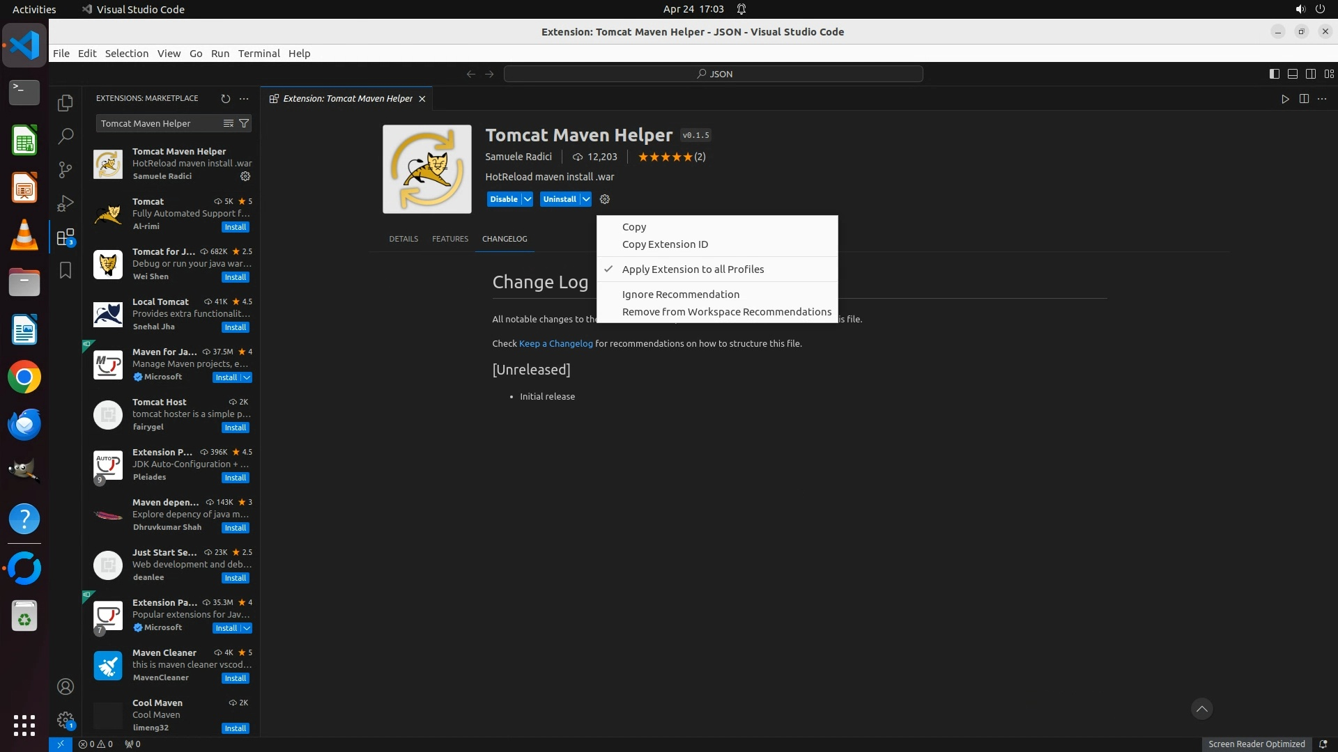Refresh the extensions marketplace list

[x=225, y=99]
